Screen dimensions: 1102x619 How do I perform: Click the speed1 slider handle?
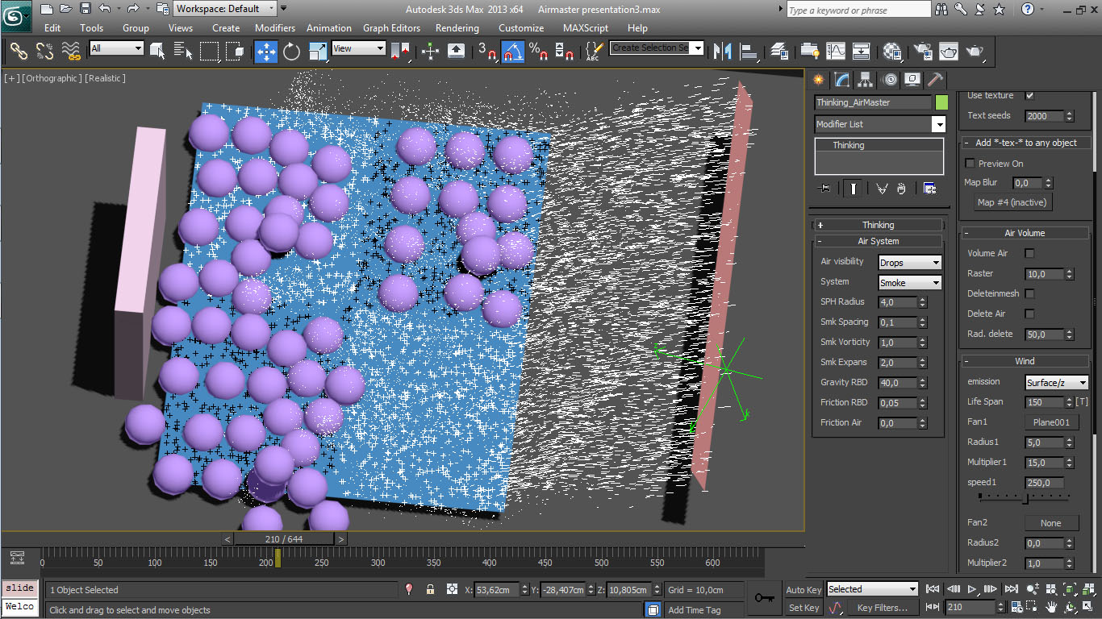tap(1025, 499)
